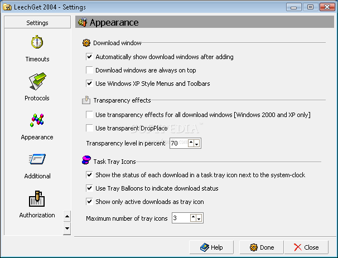Select the Appearance category label
338x258 pixels.
(37, 137)
